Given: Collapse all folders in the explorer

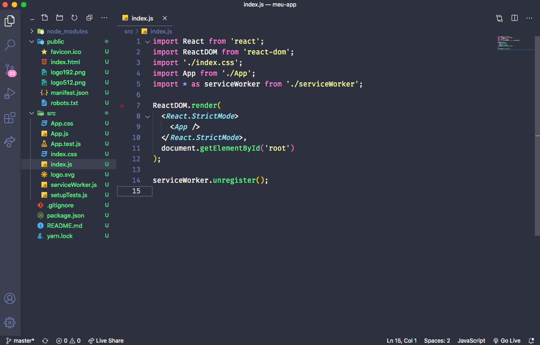Looking at the screenshot, I should tap(89, 17).
